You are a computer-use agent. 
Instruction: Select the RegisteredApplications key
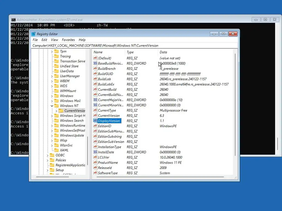pos(70,165)
